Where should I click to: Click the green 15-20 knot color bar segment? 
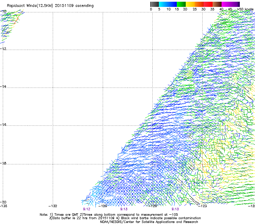click(x=181, y=4)
